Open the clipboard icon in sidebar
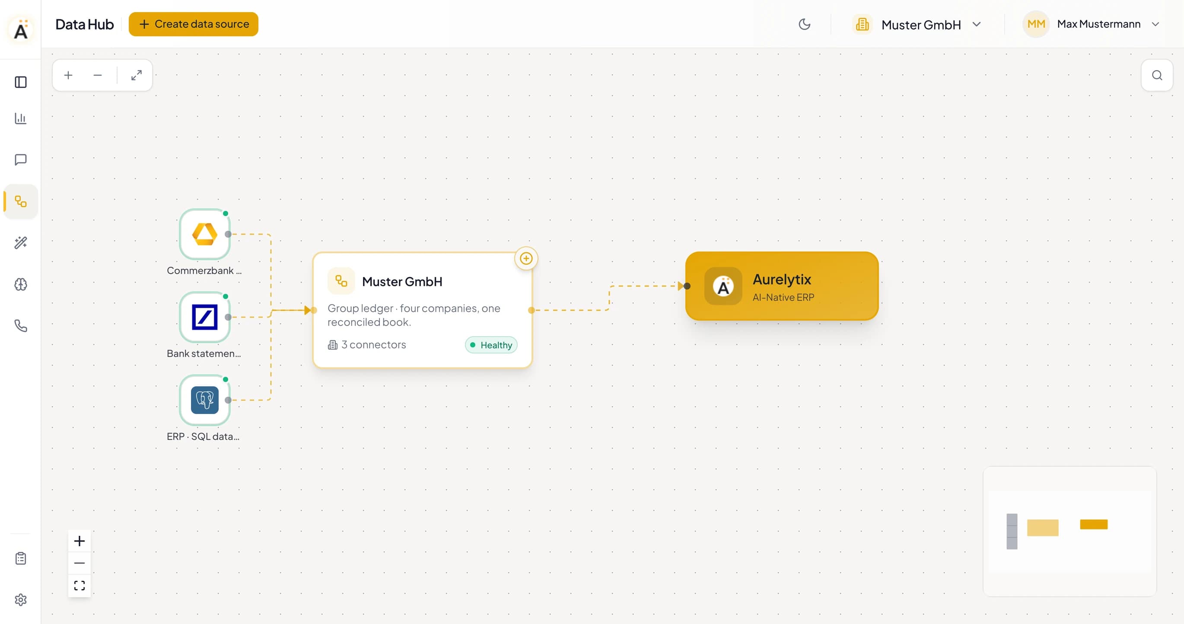1184x624 pixels. pos(21,558)
